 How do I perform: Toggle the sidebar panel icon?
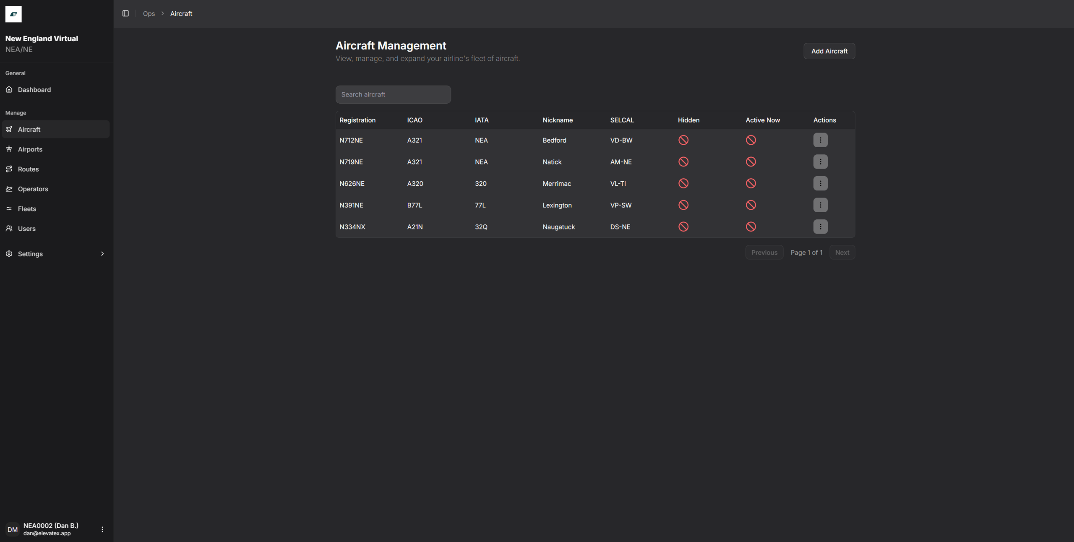(125, 13)
